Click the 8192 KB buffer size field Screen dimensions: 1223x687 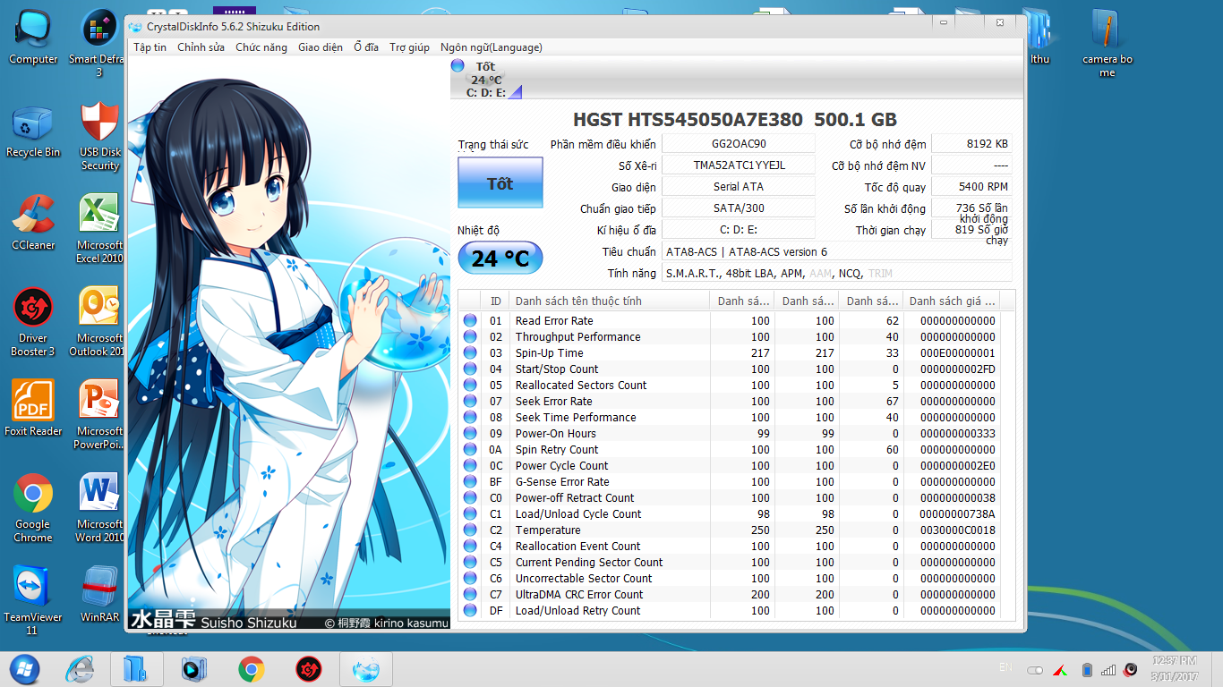[x=972, y=144]
